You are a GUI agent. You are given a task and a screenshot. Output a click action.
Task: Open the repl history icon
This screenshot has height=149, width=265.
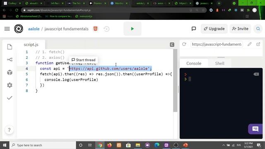point(106,29)
